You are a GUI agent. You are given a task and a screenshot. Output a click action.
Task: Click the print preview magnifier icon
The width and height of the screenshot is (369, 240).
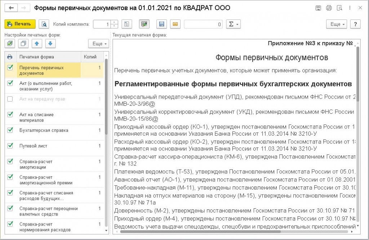coord(44,24)
